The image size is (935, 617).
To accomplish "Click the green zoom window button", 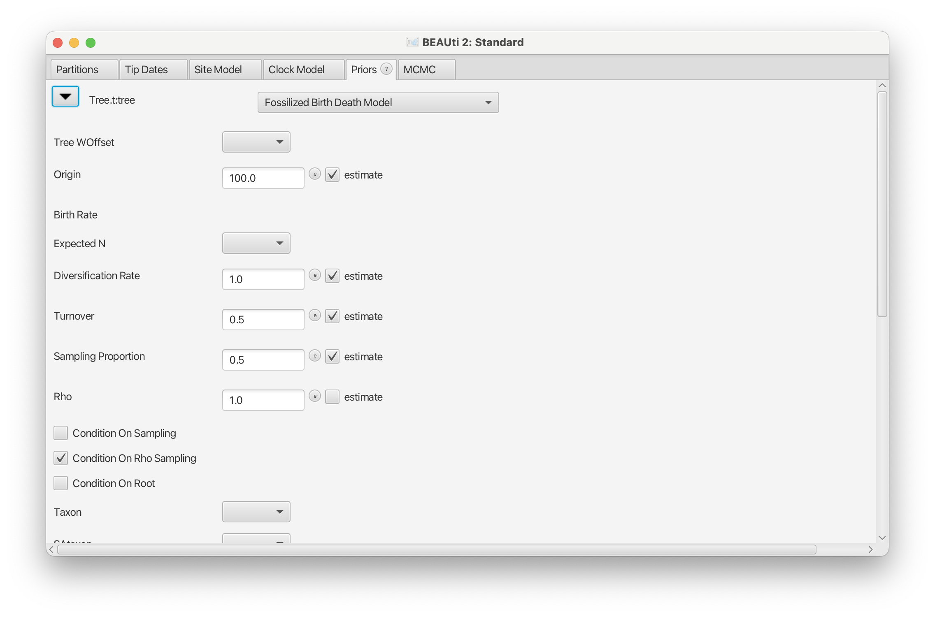I will click(x=91, y=43).
